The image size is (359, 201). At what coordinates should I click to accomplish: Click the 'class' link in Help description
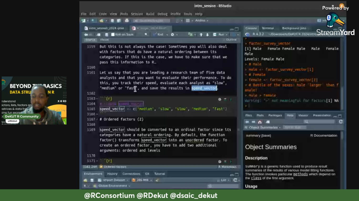[256, 178]
